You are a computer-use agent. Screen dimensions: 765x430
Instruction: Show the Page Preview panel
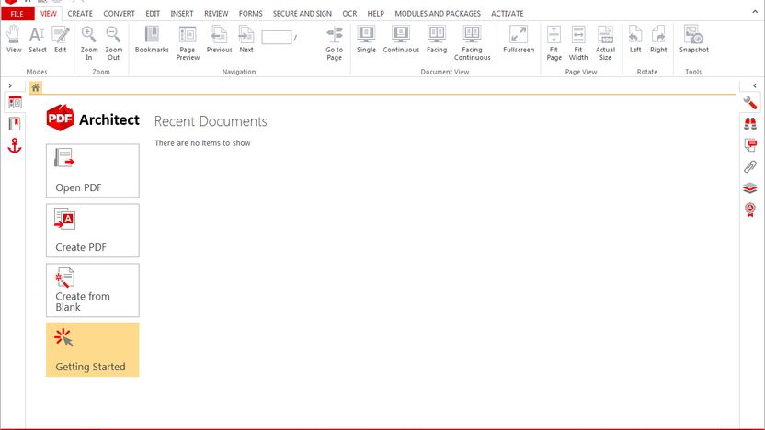pos(188,43)
